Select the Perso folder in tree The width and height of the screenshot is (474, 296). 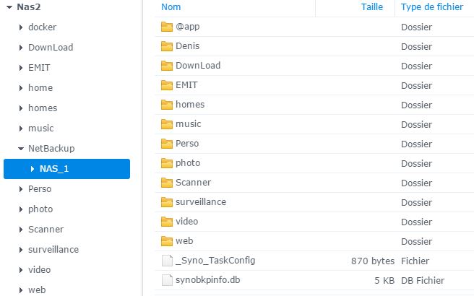[x=40, y=189]
